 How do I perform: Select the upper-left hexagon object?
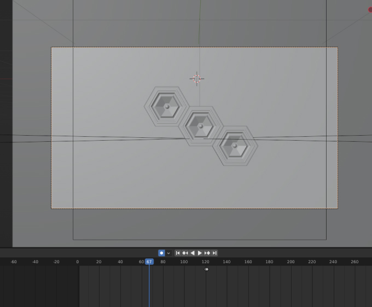[x=167, y=107]
